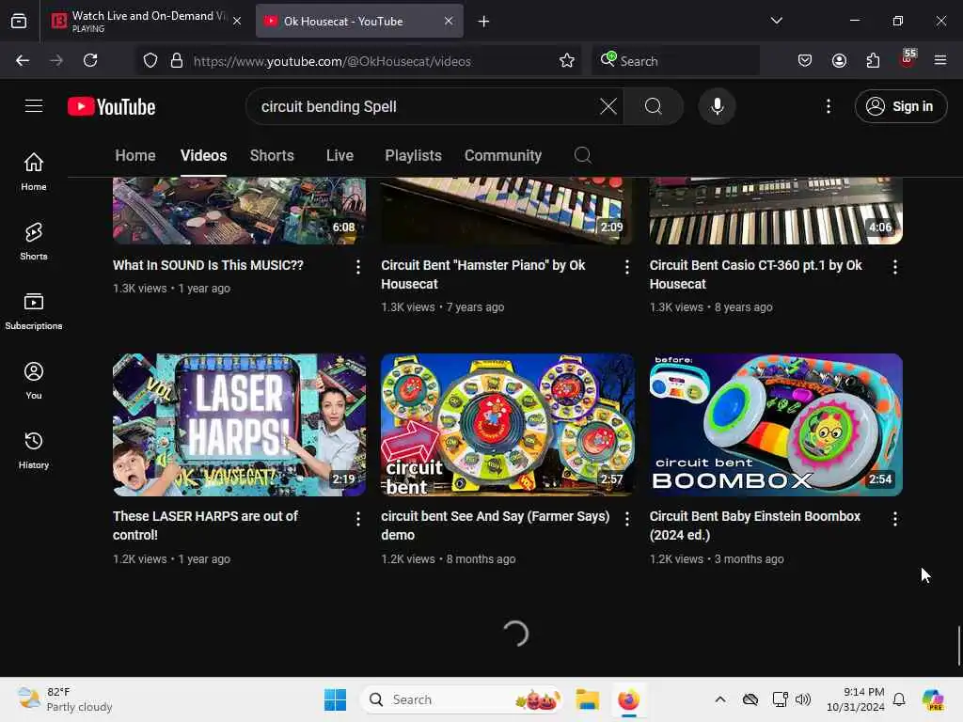This screenshot has width=963, height=722.
Task: Start voice search with microphone icon
Action: pos(717,106)
